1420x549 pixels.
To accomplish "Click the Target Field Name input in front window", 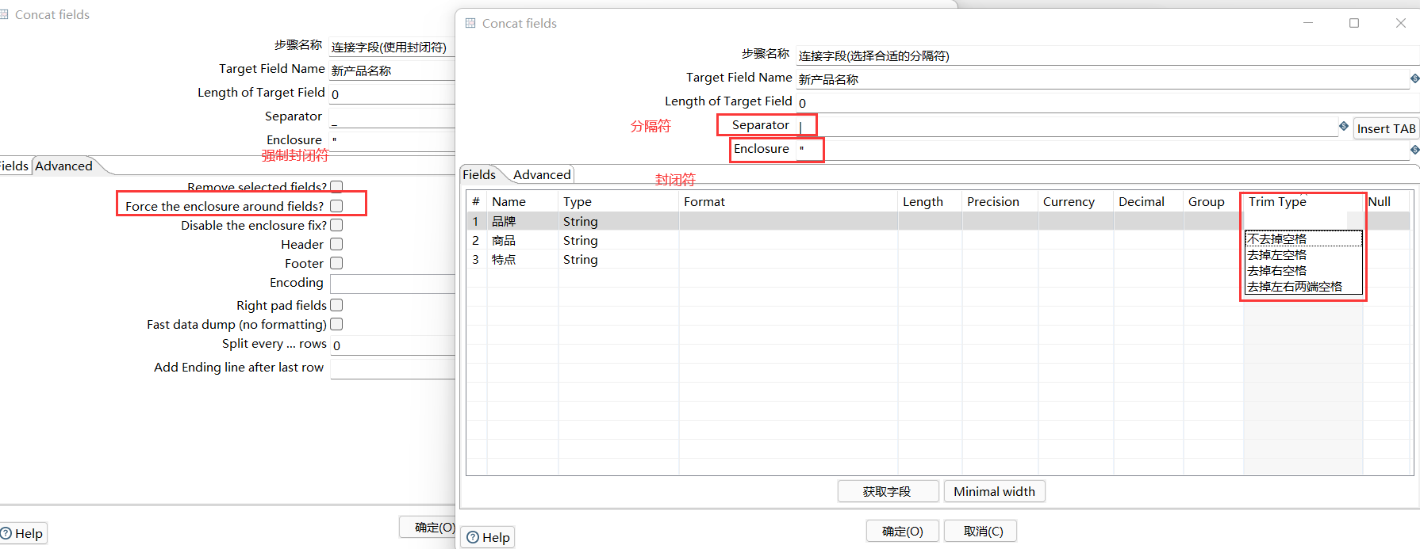I will [x=1103, y=79].
